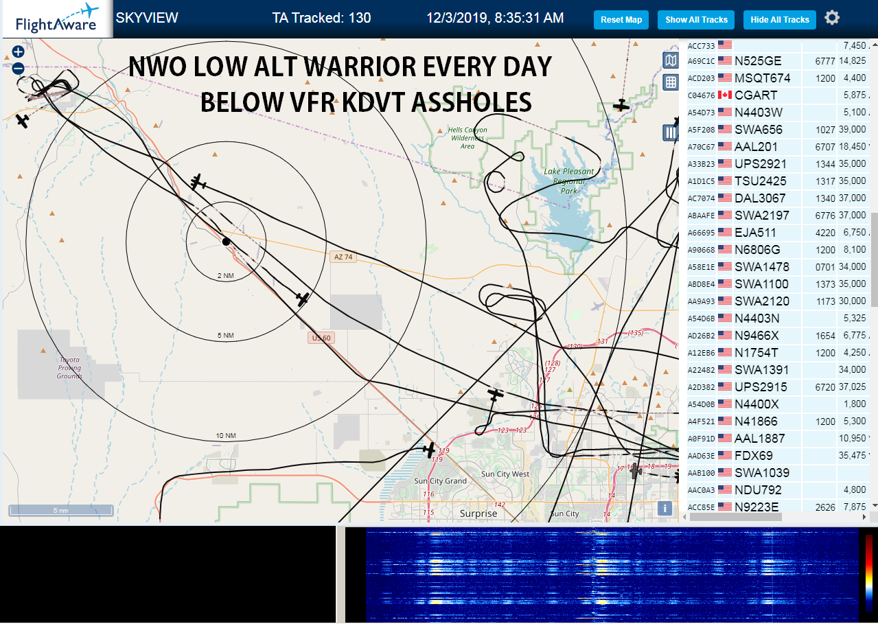Click the list scroll left arrow
The image size is (878, 624).
684,517
